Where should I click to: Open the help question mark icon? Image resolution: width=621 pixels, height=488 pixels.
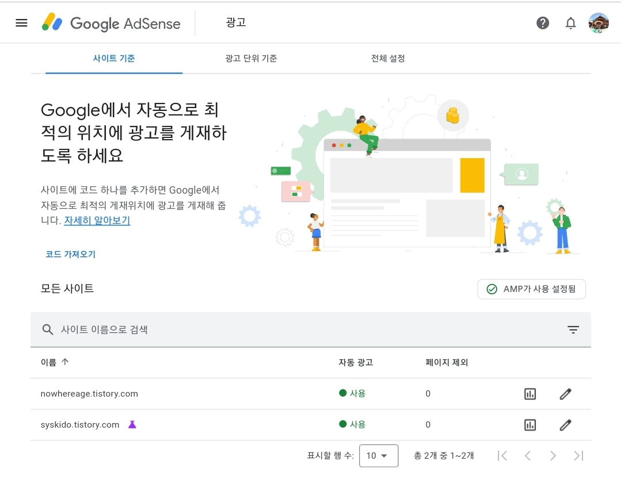click(x=543, y=23)
